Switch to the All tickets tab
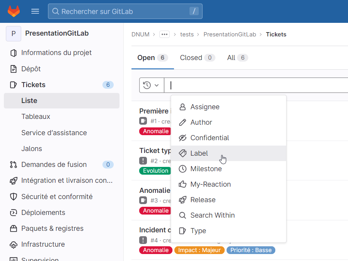The width and height of the screenshot is (348, 261). point(237,58)
